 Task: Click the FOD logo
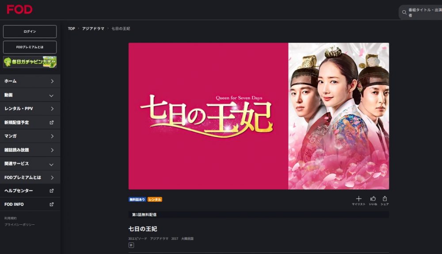coord(19,9)
